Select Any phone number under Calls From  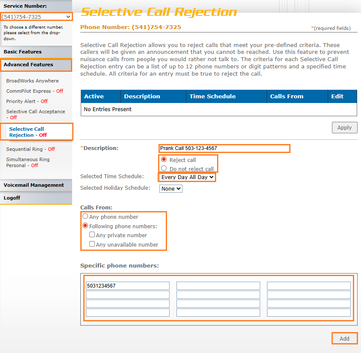click(85, 217)
